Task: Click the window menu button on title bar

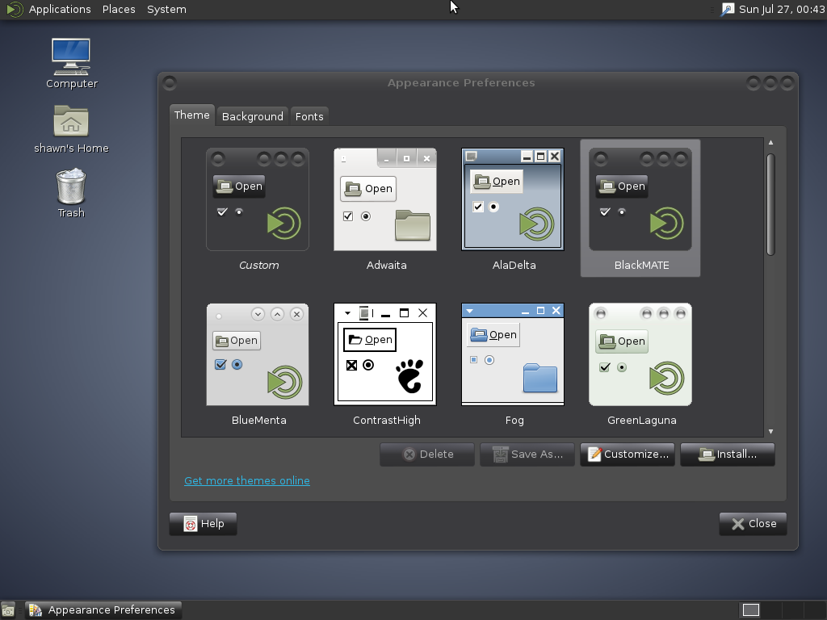Action: coord(170,83)
